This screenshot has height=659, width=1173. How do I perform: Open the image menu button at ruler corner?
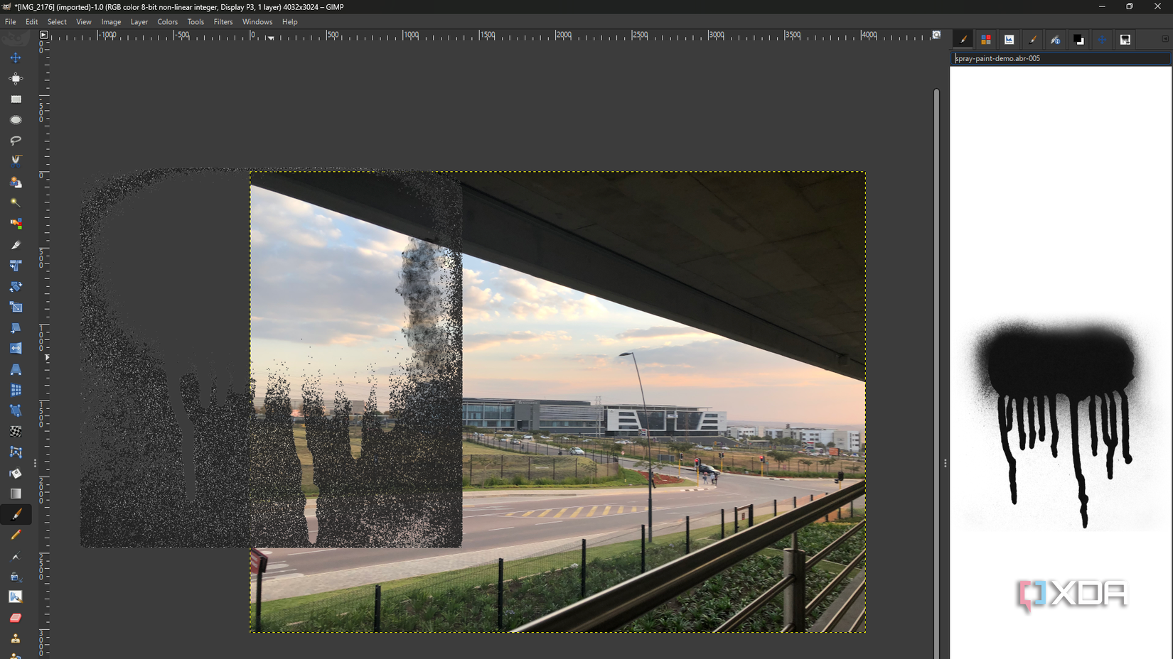[43, 35]
